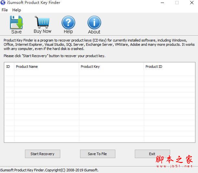Close the Product Key Finder window
This screenshot has width=198, height=173.
coord(192,3)
